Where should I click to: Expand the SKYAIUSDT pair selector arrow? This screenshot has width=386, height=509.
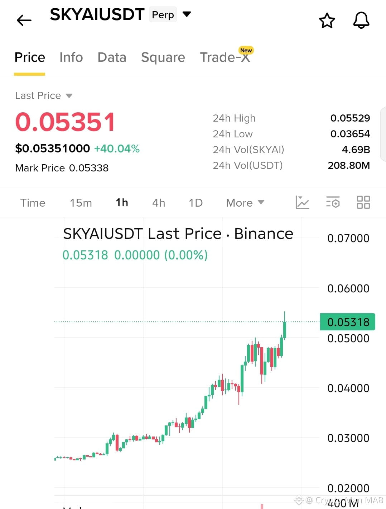point(187,14)
